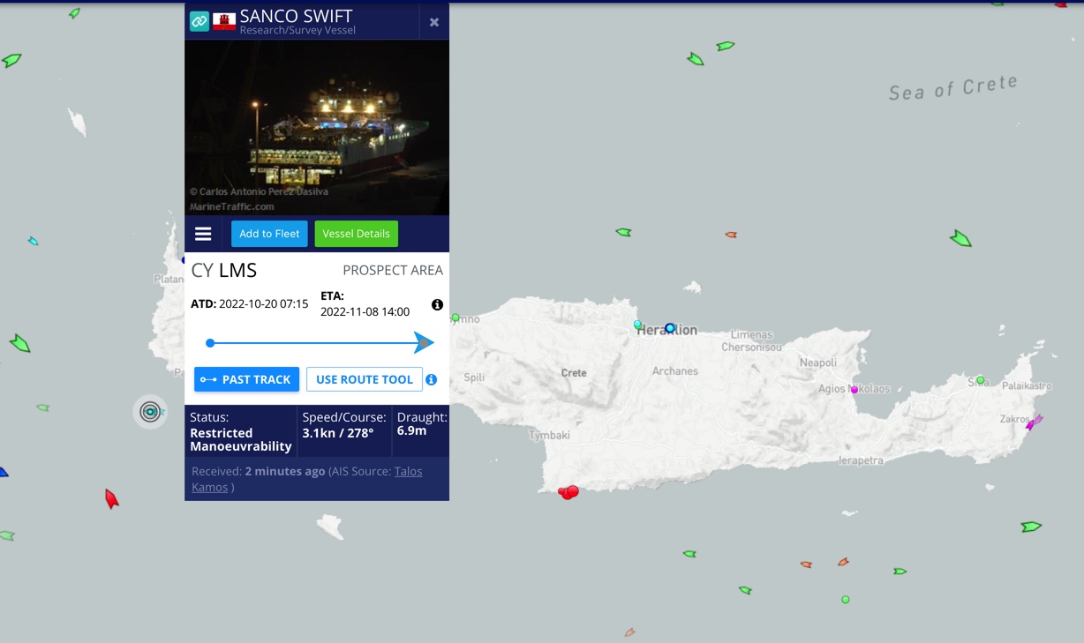Screen dimensions: 1084x643
Task: Click the red vessel southwest of Crete
Action: coord(111,499)
